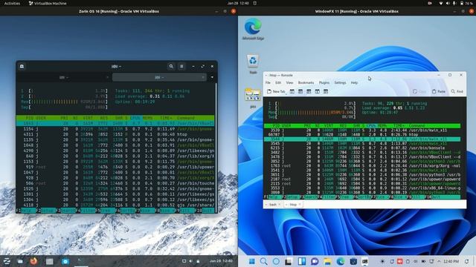The image size is (476, 267).
Task: Click the new tab icon in the Zorin terminal
Action: (22, 66)
